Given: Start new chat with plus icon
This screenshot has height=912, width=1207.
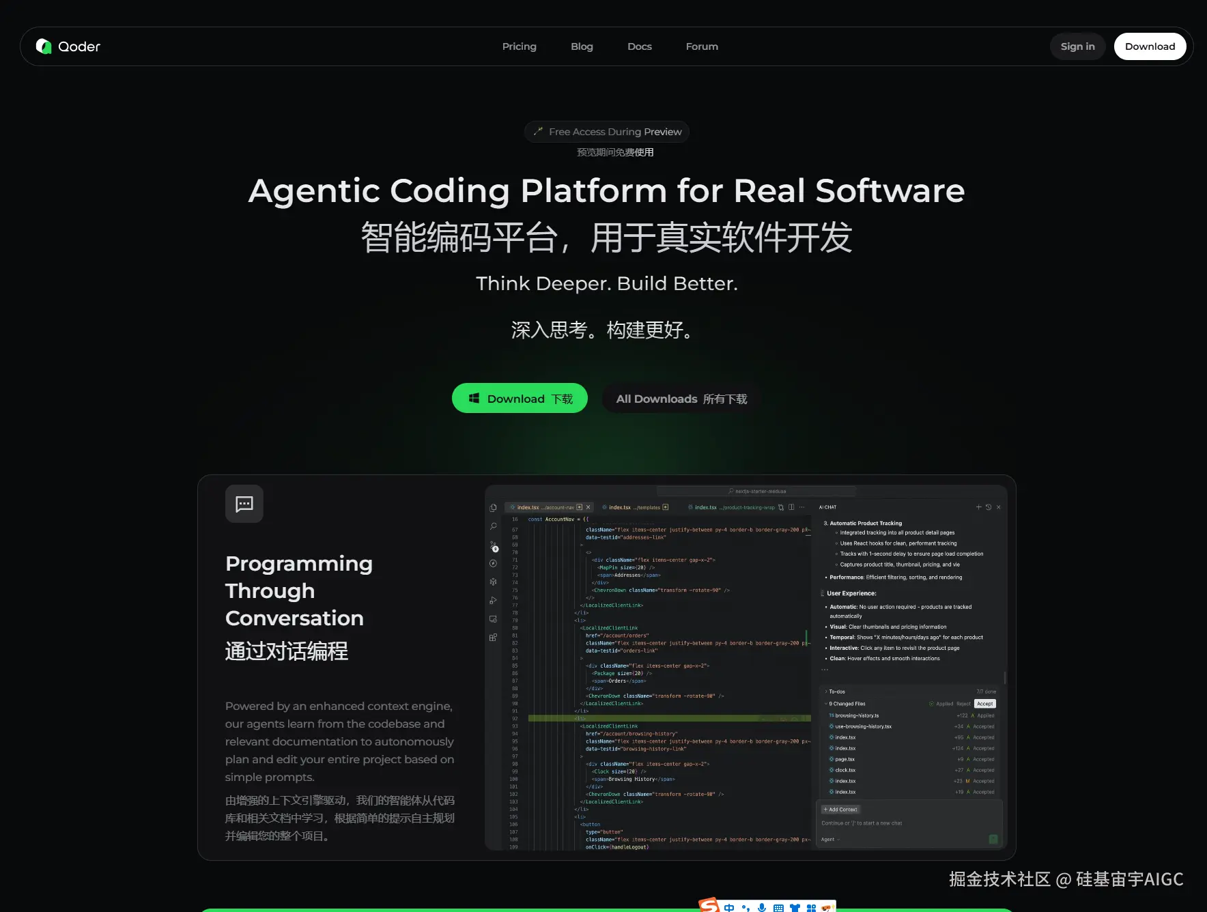Looking at the screenshot, I should click(x=978, y=507).
